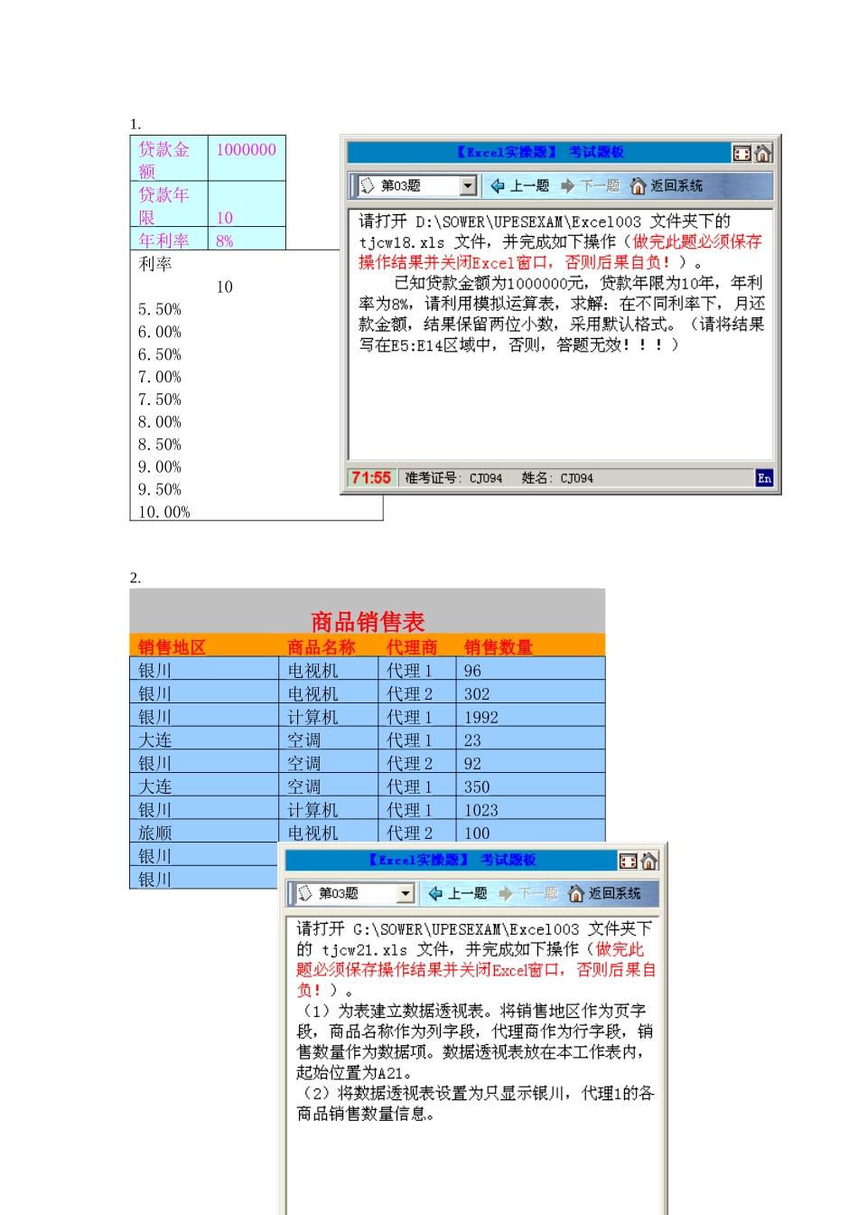
Task: Click the 8.00% rate cell
Action: pos(160,422)
